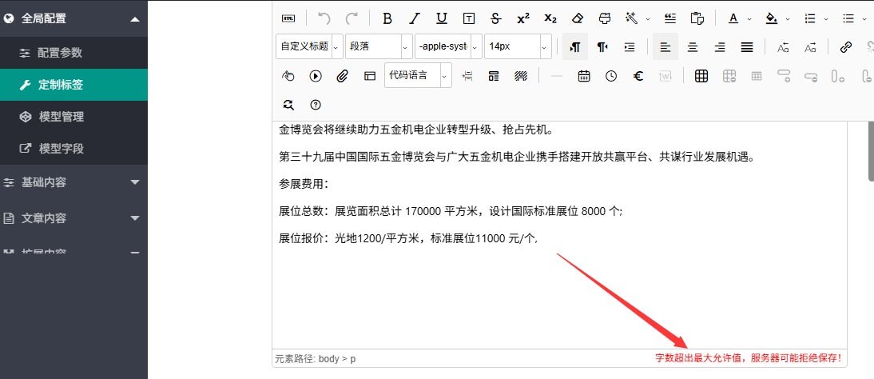The image size is (874, 379).
Task: Apply italic formatting
Action: 414,18
